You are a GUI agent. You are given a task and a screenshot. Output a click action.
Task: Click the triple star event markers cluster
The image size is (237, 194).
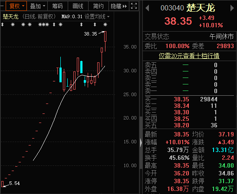[44, 24]
